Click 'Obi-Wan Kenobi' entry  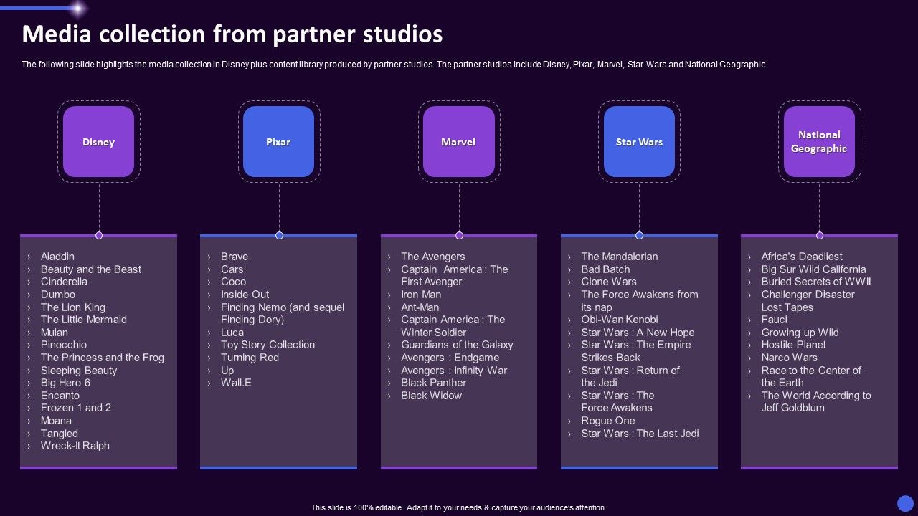[x=620, y=320]
